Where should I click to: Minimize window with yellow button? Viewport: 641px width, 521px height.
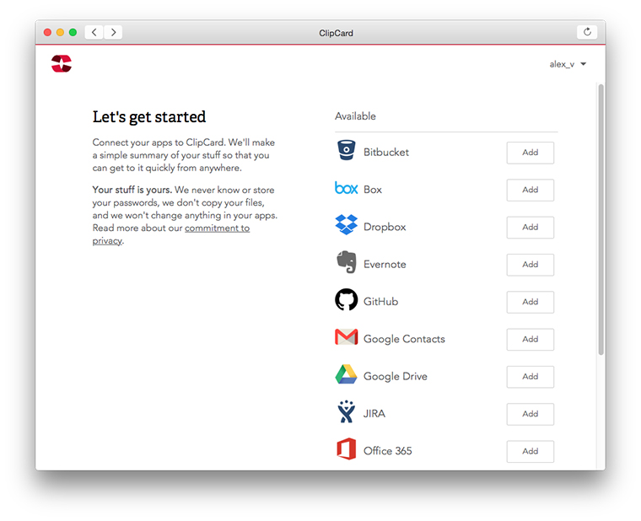(x=60, y=32)
